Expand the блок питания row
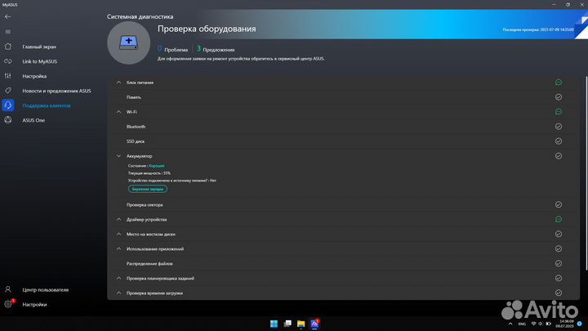This screenshot has height=331, width=588. (119, 83)
